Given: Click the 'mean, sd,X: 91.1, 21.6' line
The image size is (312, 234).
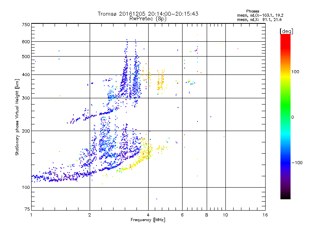Looking at the screenshot, I should point(259,19).
